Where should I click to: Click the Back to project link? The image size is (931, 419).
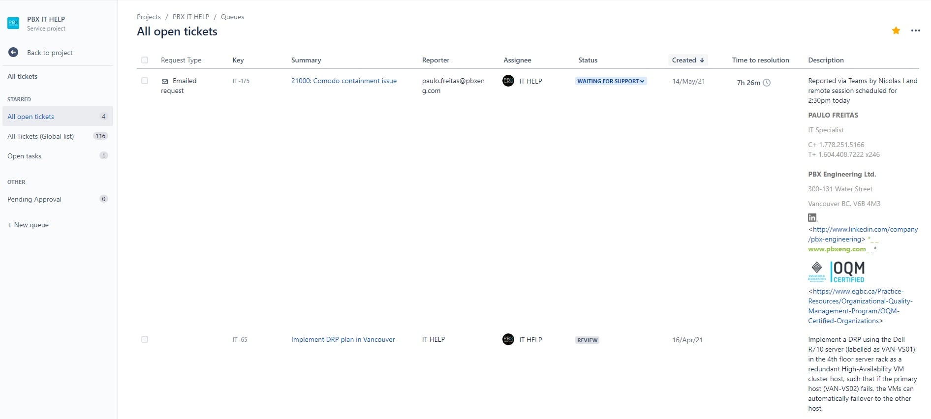click(50, 53)
